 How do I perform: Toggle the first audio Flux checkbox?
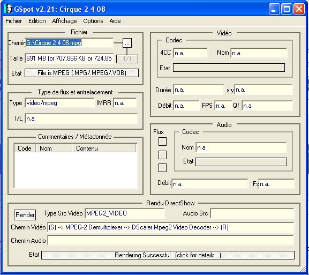point(162,142)
